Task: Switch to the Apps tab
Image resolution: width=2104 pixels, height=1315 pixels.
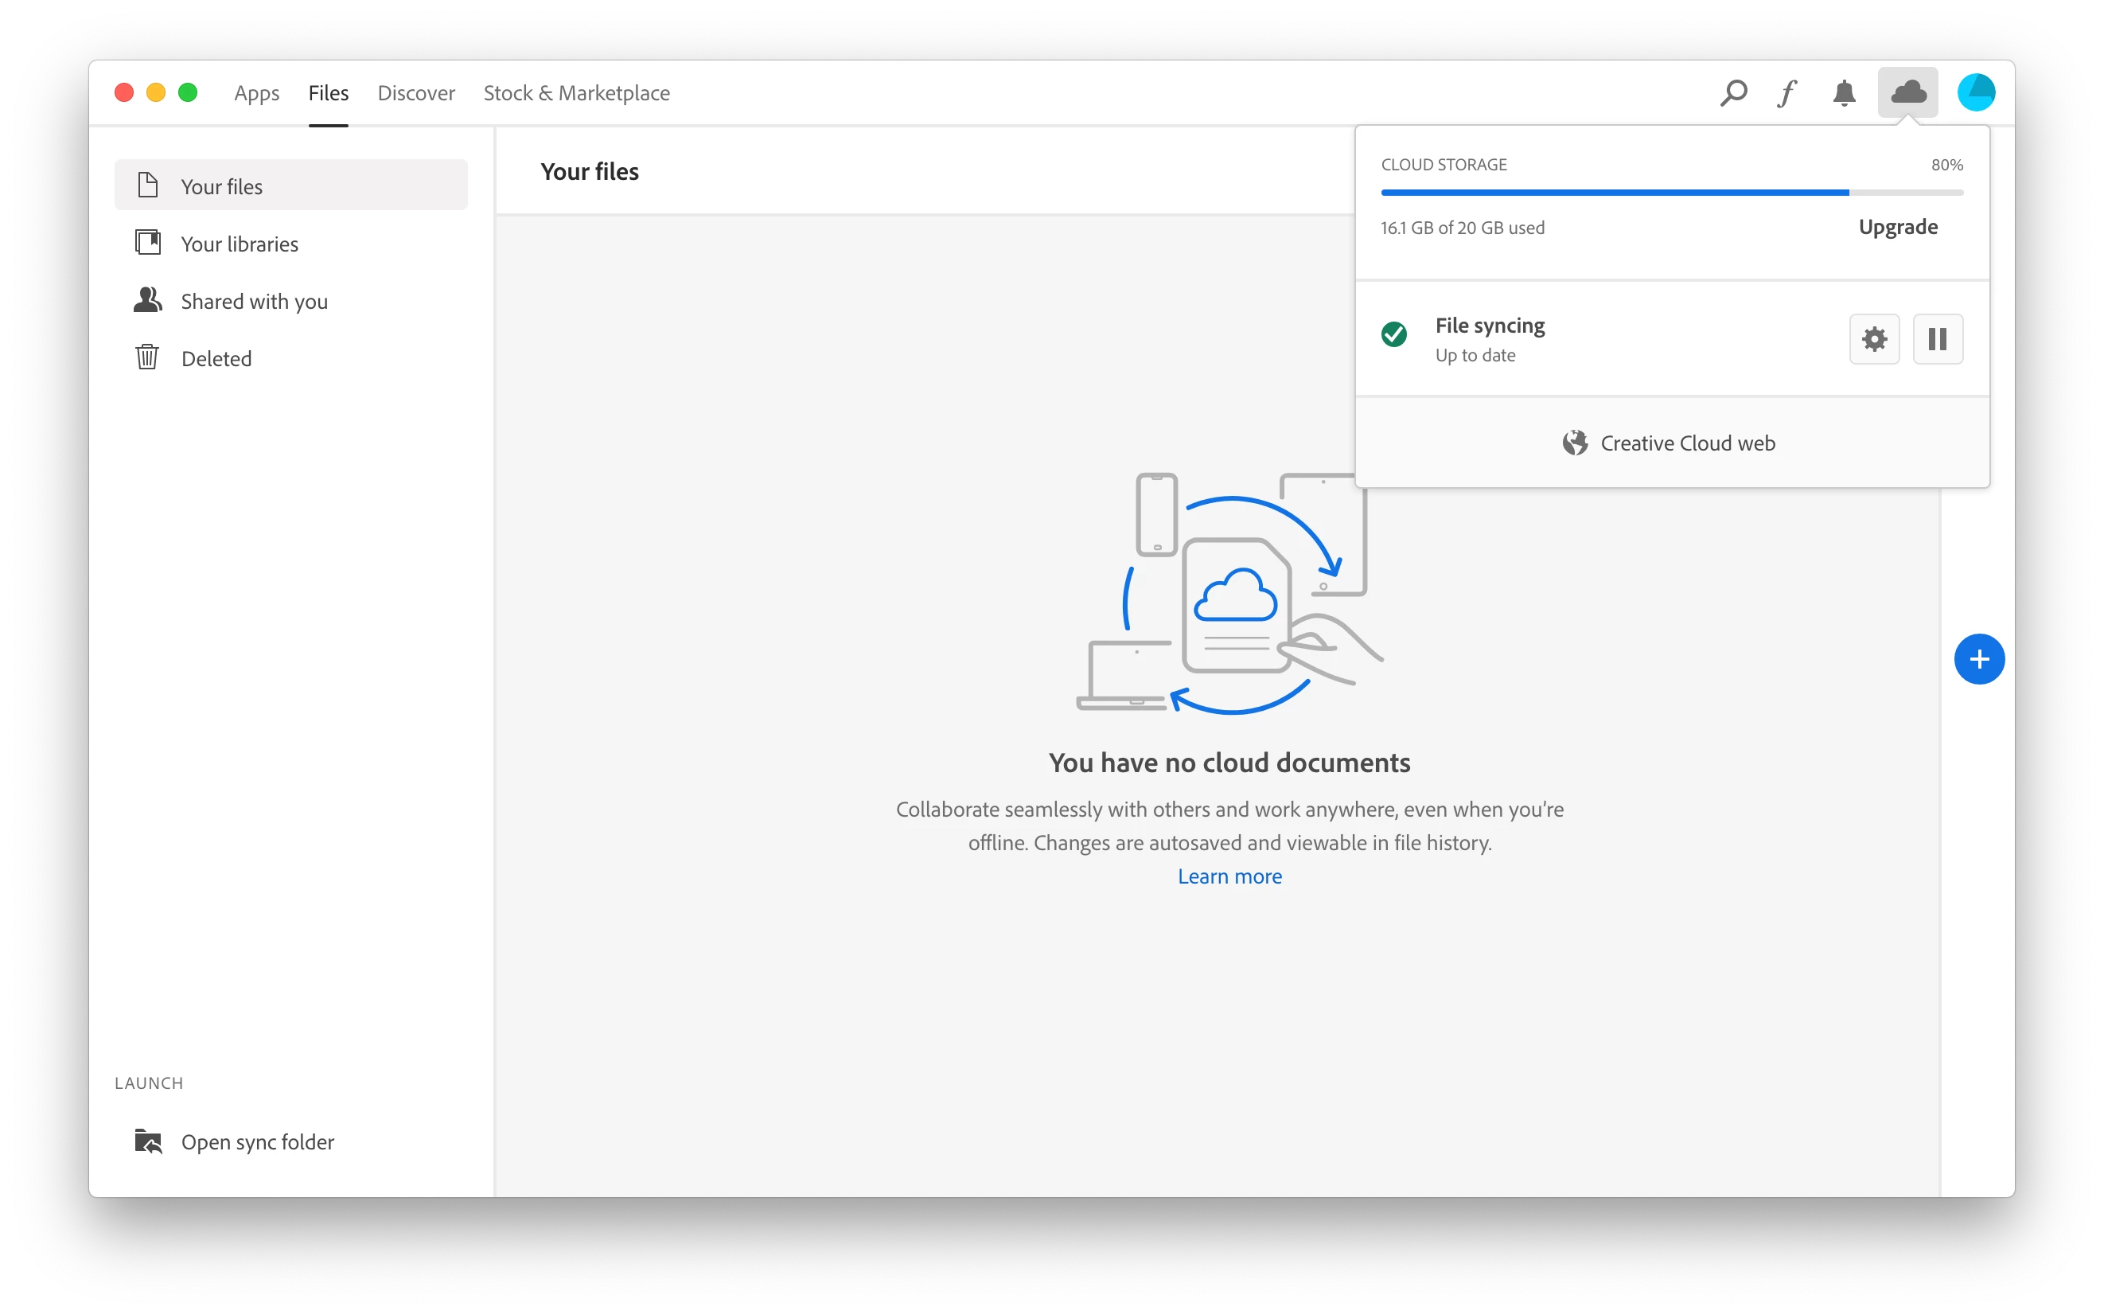Action: 256,93
